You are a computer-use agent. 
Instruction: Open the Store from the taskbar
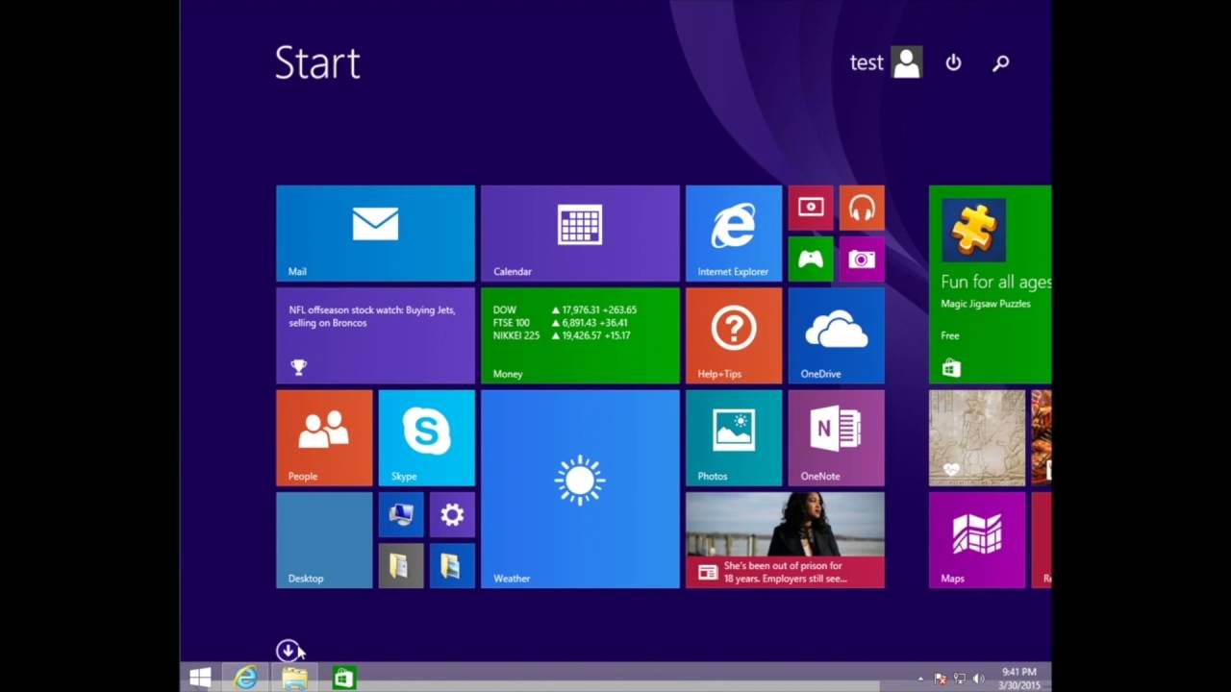click(x=342, y=678)
